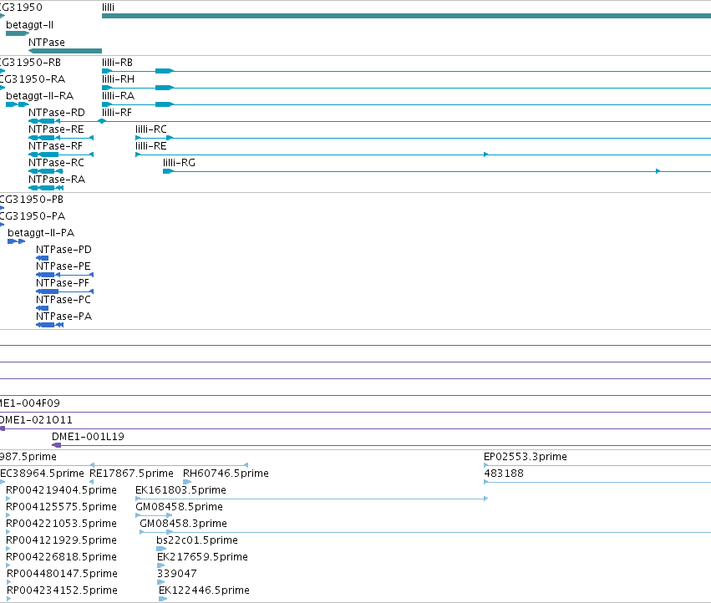Viewport: 711px width, 603px height.
Task: Select the EP02553.3prime feature label
Action: [x=525, y=457]
